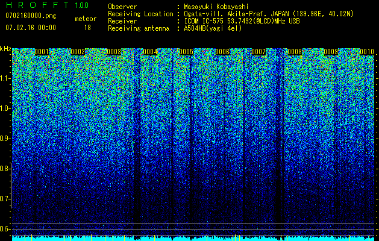
Task: Click the 0.9 frequency axis label
Action: 5,139
